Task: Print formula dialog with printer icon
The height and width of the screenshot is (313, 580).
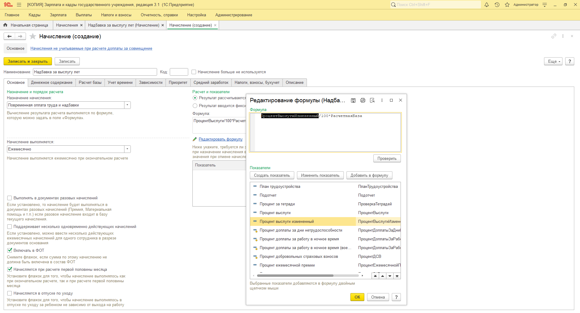Action: [363, 100]
